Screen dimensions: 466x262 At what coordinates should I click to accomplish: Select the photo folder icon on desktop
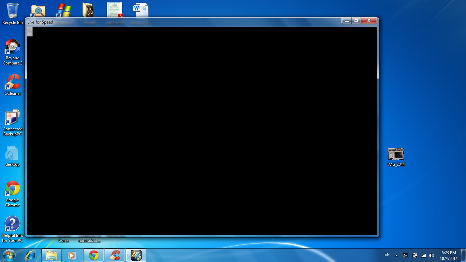pos(88,10)
